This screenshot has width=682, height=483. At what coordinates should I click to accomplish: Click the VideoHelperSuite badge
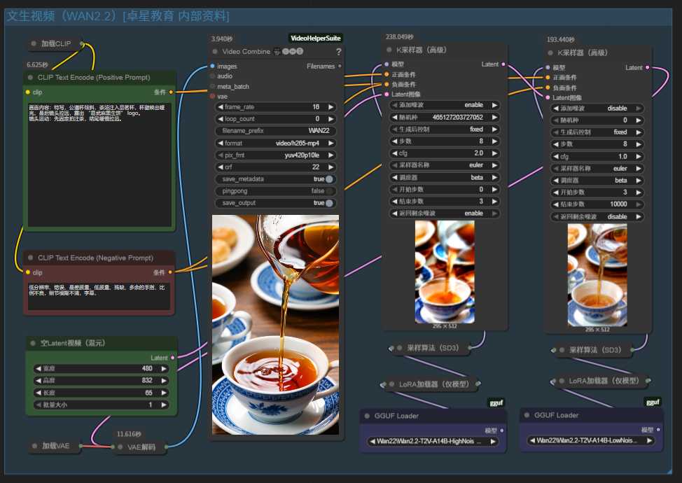coord(315,38)
